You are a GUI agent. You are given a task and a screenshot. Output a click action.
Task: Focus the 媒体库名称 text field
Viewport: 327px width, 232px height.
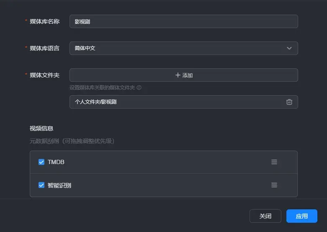[x=183, y=21]
